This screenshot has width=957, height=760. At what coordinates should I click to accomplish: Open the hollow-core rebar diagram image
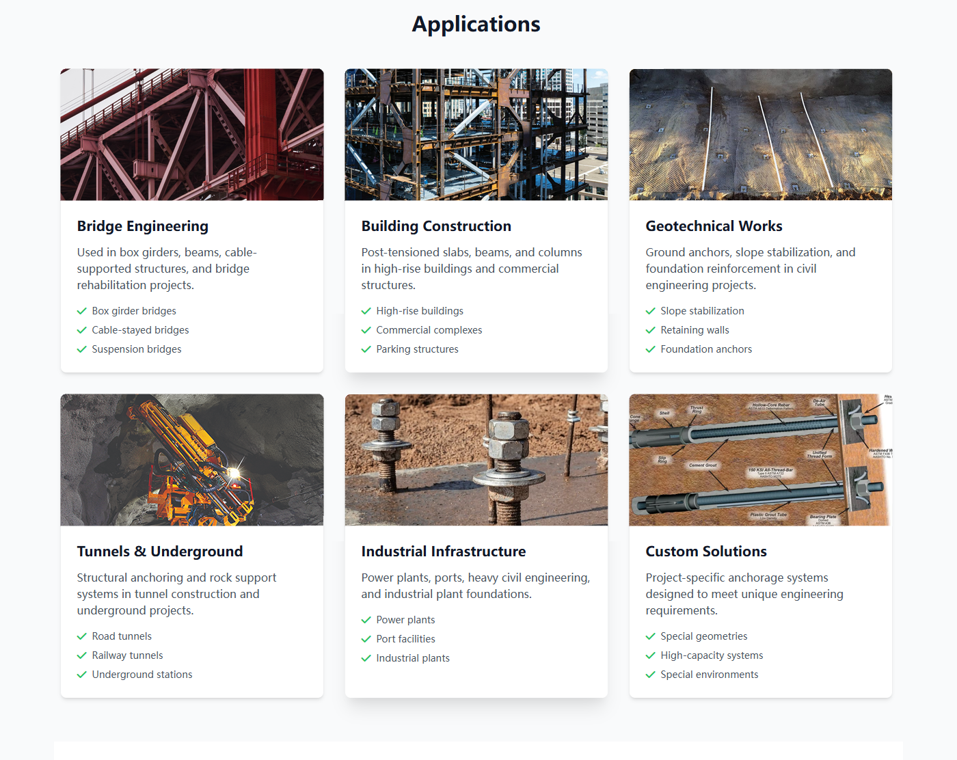click(x=761, y=460)
